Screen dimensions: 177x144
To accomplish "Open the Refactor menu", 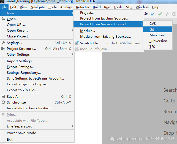I will tap(83, 7).
